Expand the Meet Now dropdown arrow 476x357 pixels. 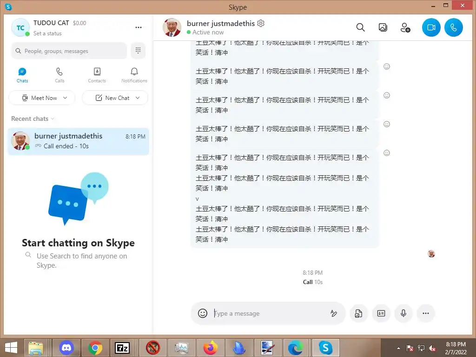(65, 98)
